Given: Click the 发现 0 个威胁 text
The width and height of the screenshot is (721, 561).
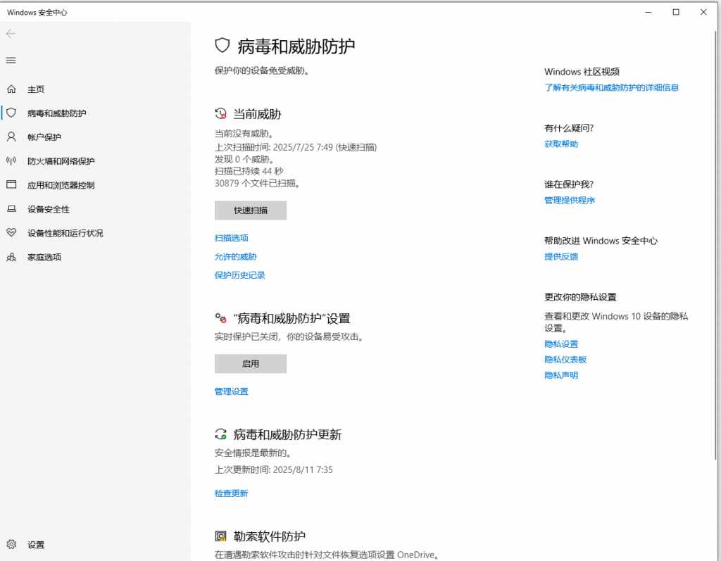Looking at the screenshot, I should 244,159.
